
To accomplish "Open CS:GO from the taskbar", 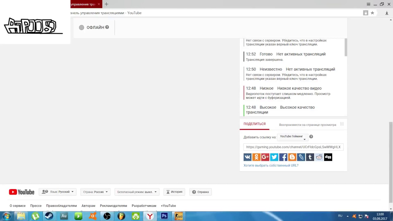I will pyautogui.click(x=178, y=216).
